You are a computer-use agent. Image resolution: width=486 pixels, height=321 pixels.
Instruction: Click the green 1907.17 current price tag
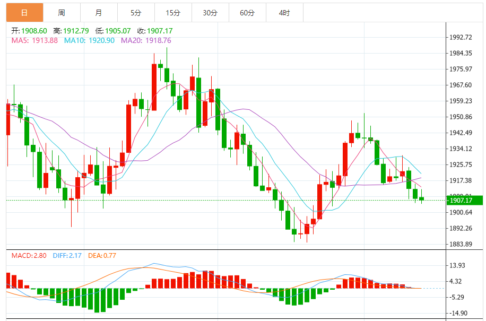click(465, 200)
